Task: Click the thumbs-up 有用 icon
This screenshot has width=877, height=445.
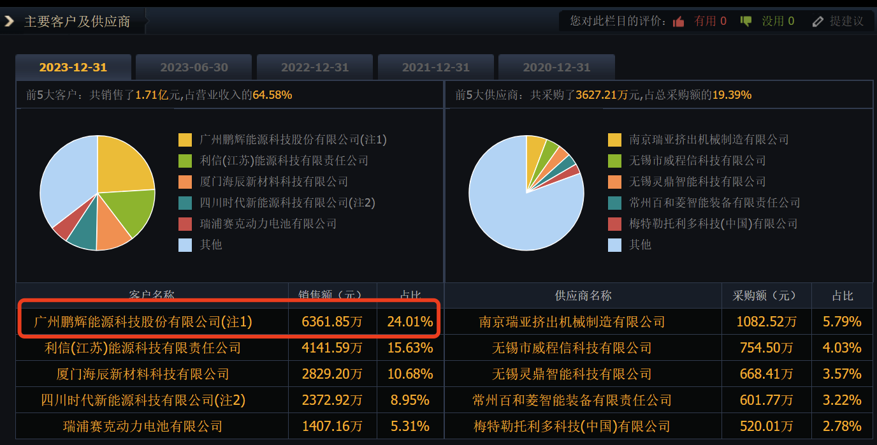Action: tap(678, 22)
